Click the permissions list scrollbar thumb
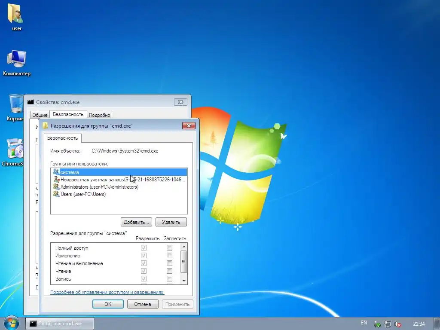The height and width of the screenshot is (330, 440). coord(184,262)
